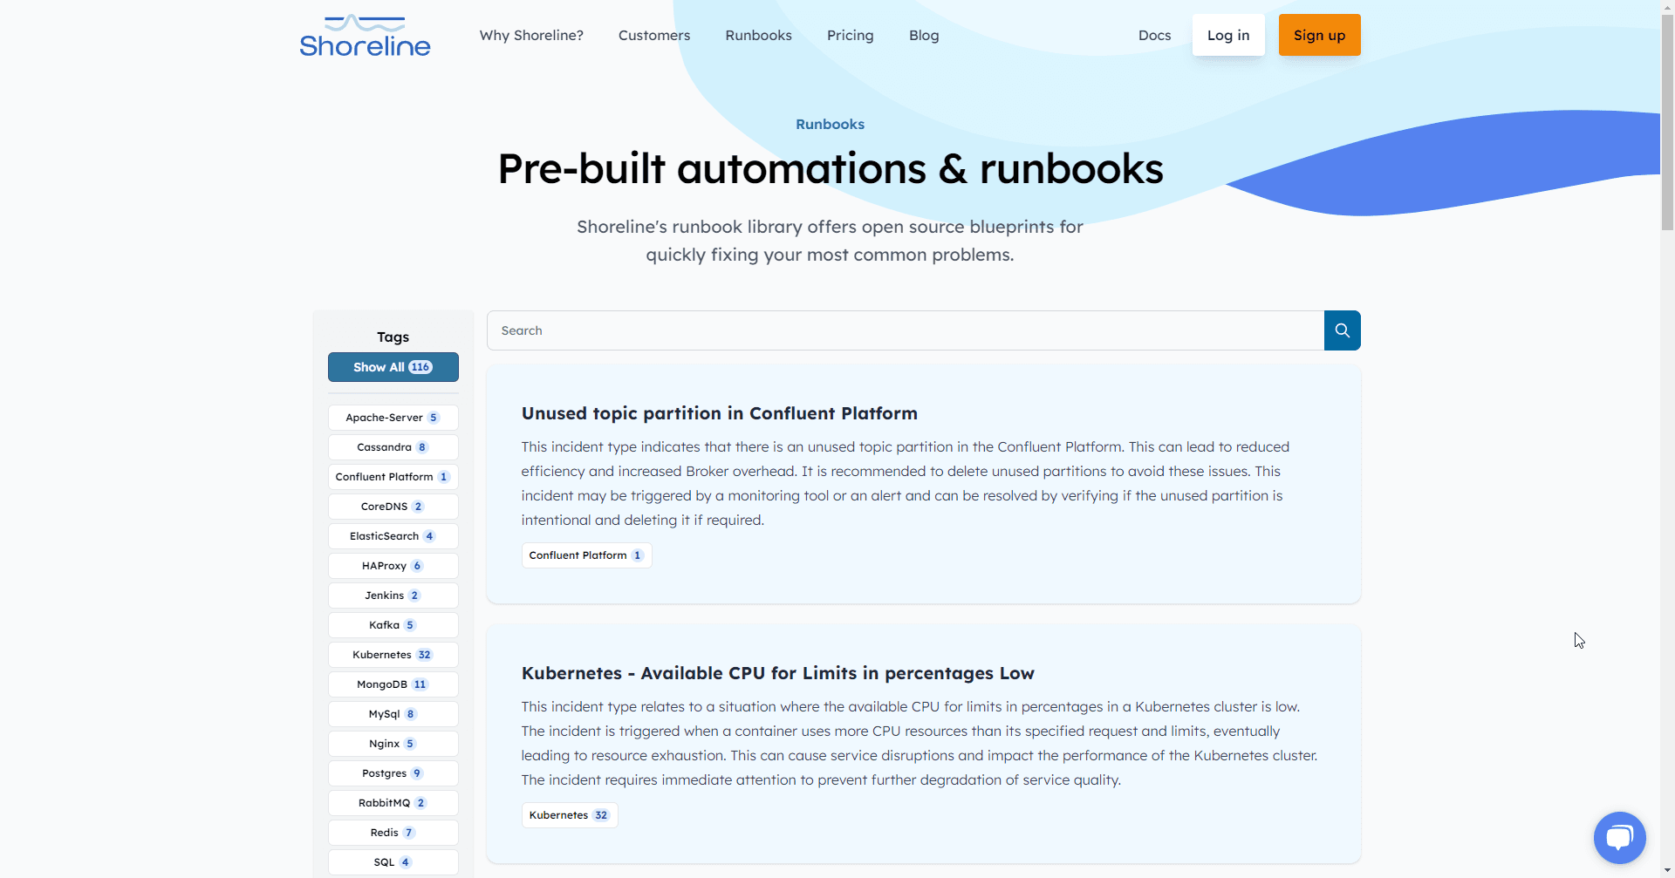Open the Docs link
1675x878 pixels.
(1154, 36)
